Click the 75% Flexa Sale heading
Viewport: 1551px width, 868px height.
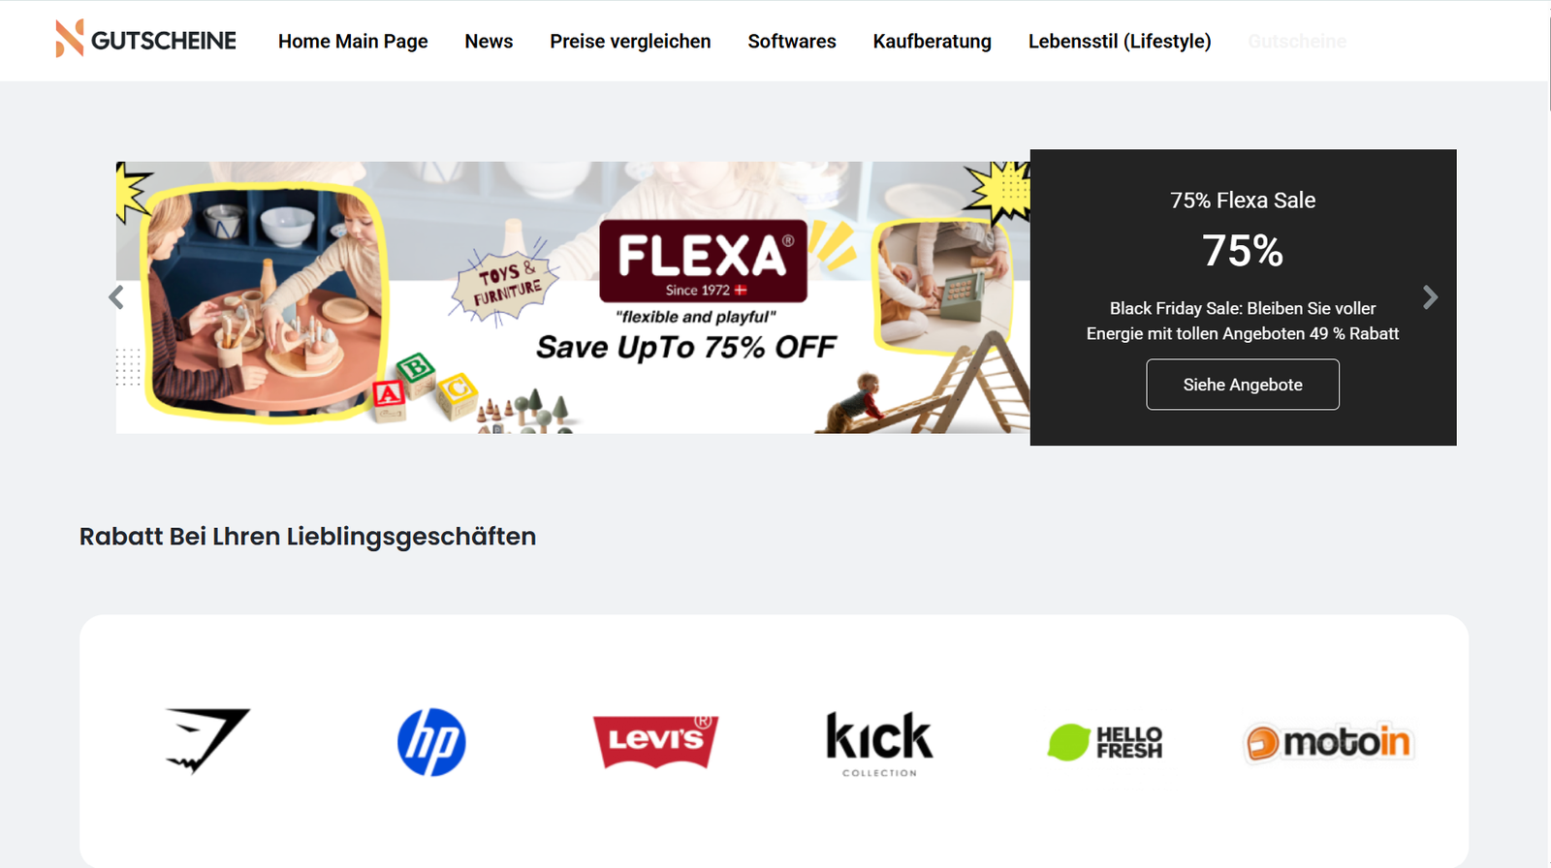[1243, 201]
